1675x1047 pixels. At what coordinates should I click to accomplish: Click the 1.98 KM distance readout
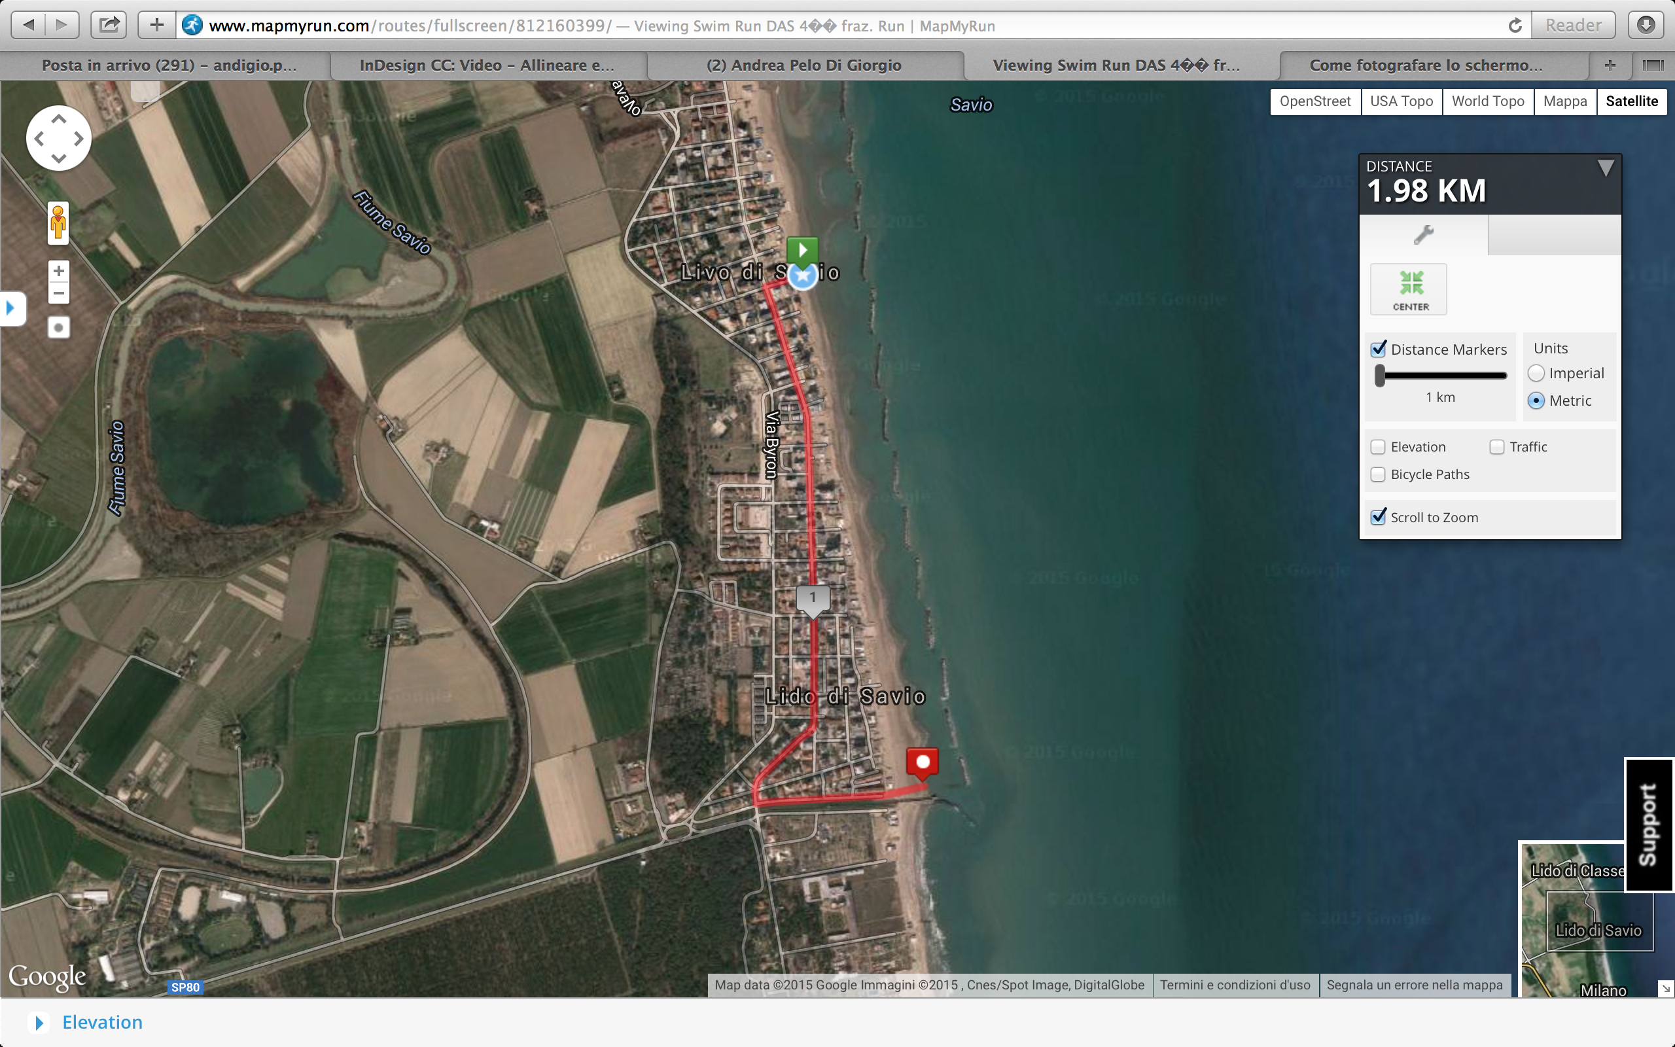1426,191
